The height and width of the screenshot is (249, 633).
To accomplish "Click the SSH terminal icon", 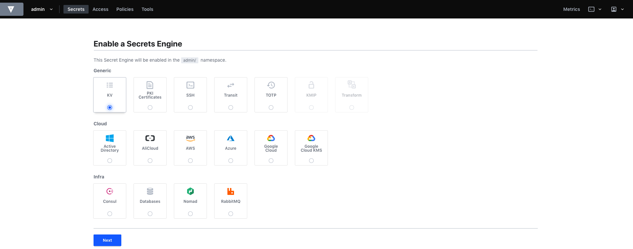I will pyautogui.click(x=190, y=85).
